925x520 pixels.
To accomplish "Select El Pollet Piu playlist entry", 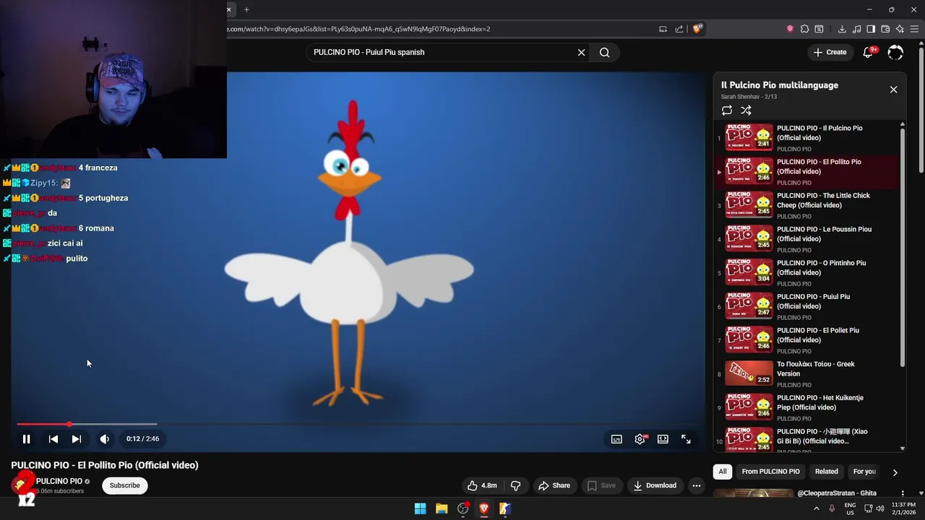I will click(806, 340).
